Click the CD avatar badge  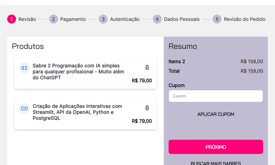click(24, 108)
